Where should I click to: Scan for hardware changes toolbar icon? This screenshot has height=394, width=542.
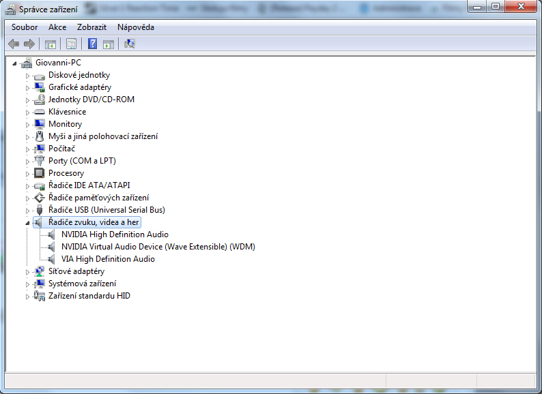click(x=130, y=44)
